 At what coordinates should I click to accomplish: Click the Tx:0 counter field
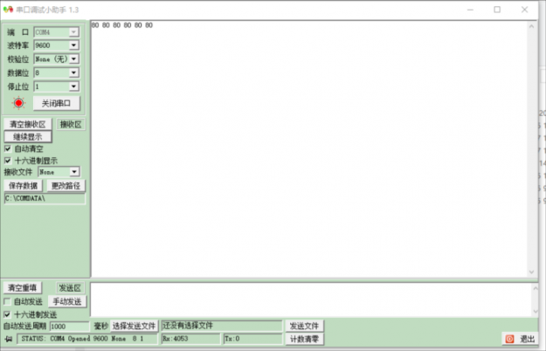(x=252, y=339)
